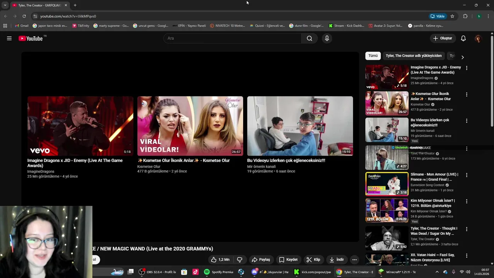Focus the Ara search field

coord(232,38)
